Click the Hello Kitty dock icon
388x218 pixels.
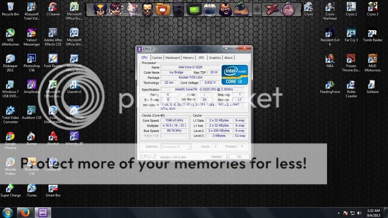(132, 9)
